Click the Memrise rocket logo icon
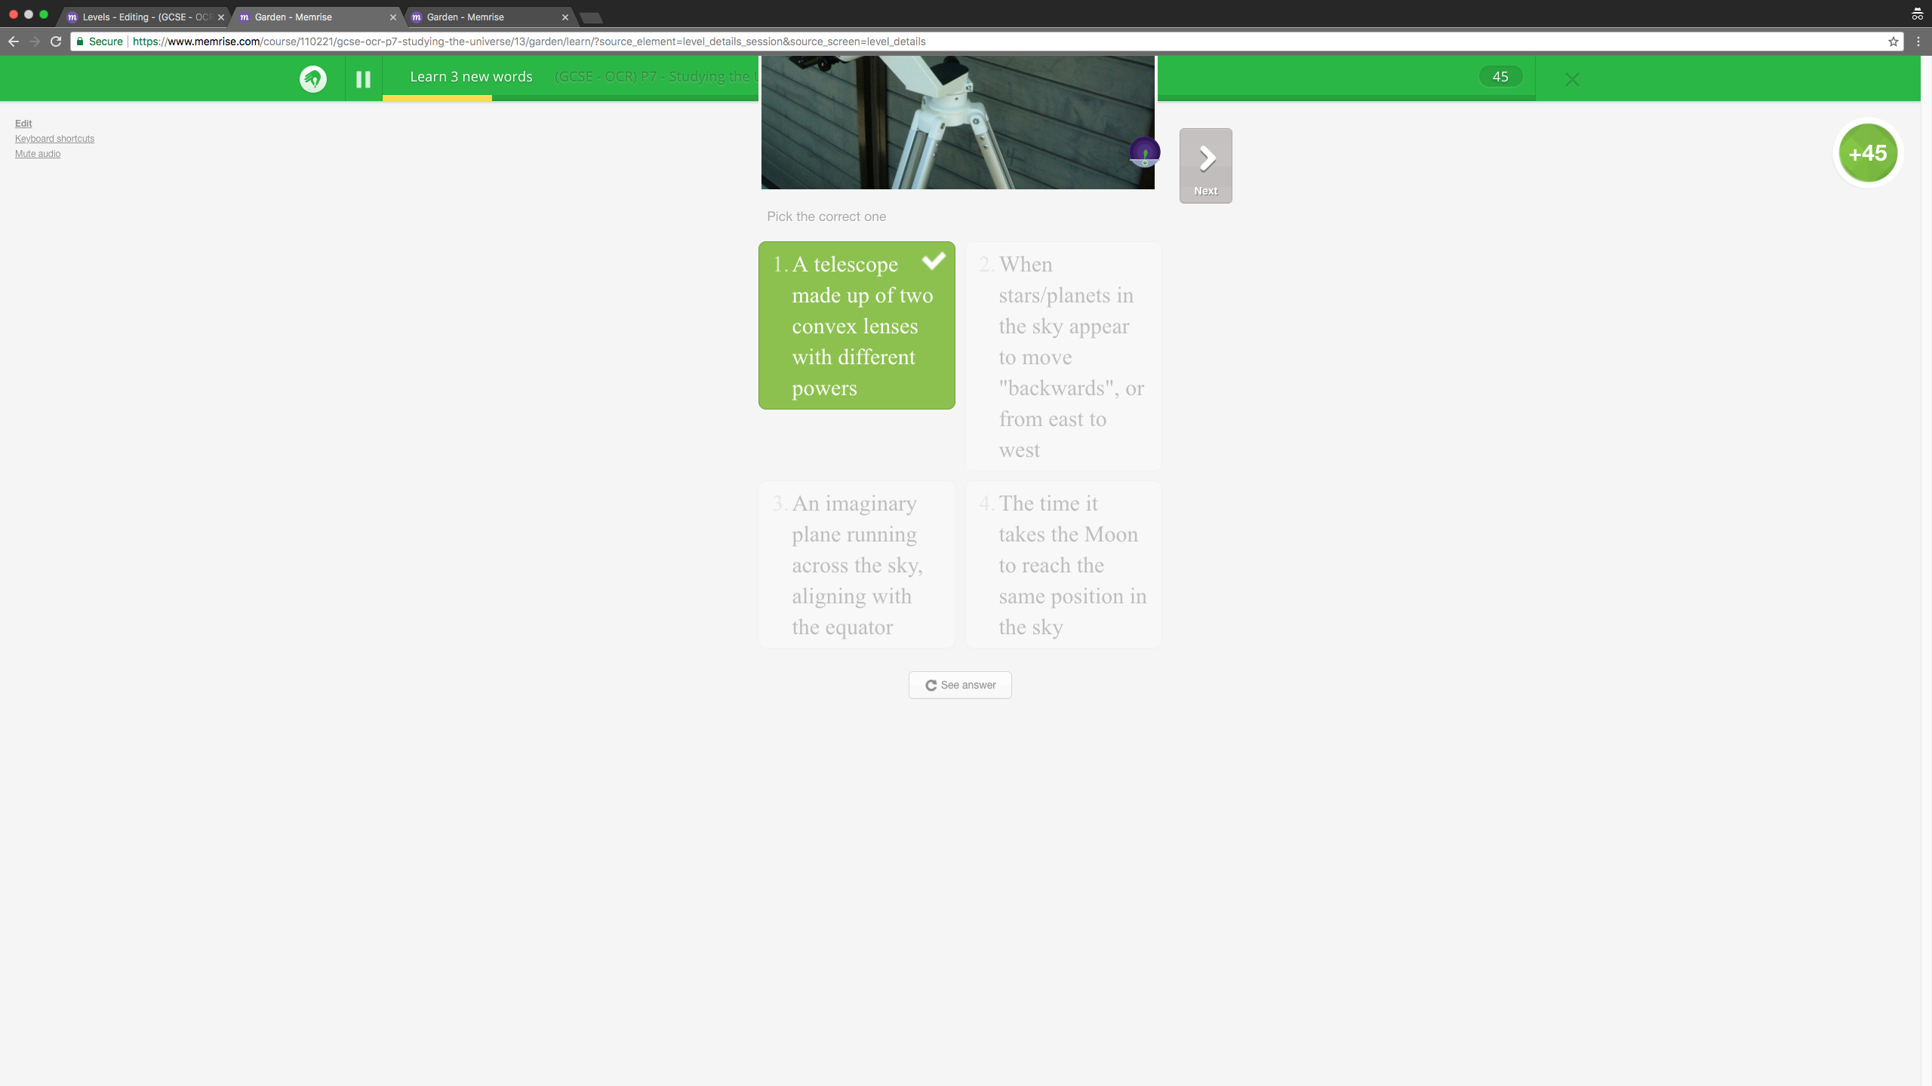1932x1086 pixels. pos(313,78)
